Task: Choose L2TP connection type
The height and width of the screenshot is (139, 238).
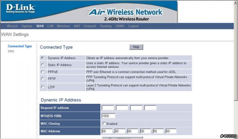Action: pyautogui.click(x=43, y=87)
